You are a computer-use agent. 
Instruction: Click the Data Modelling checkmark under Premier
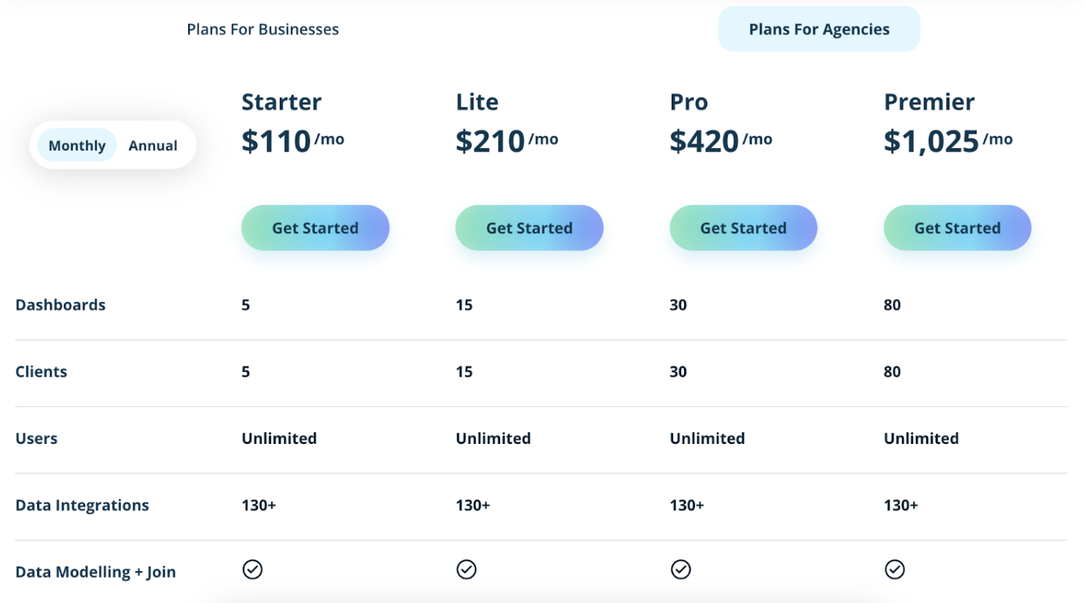pyautogui.click(x=894, y=570)
